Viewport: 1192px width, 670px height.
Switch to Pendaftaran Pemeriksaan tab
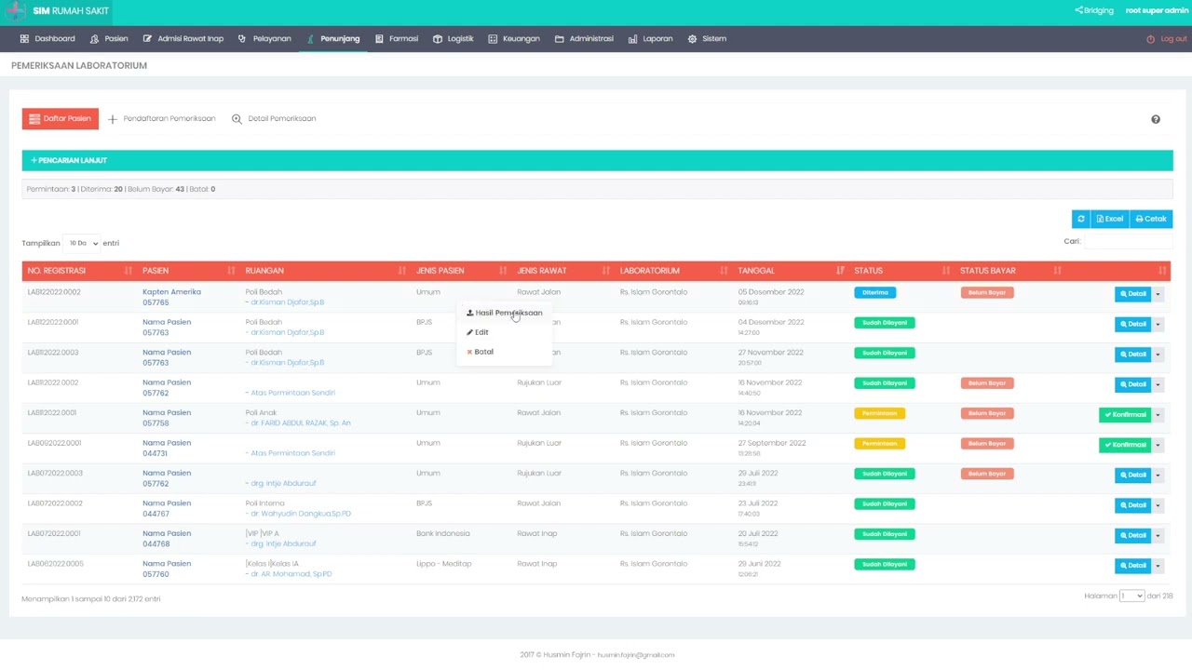click(x=162, y=119)
